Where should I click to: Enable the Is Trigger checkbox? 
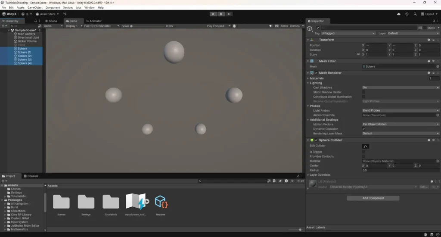(x=364, y=152)
